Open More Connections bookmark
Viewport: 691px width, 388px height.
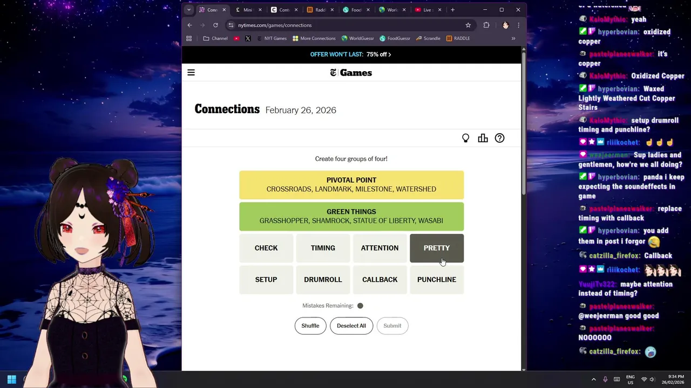coord(314,38)
